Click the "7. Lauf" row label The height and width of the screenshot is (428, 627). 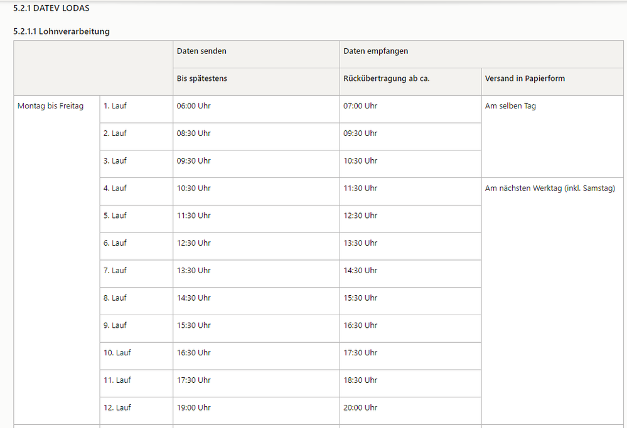pos(115,270)
